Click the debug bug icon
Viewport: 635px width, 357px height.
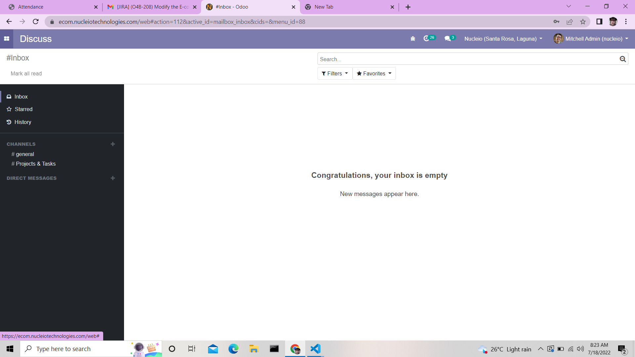pos(413,39)
